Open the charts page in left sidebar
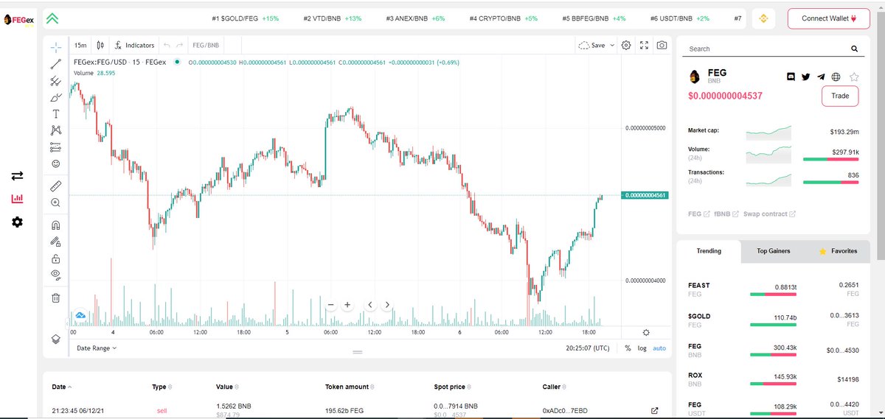Screen dimensions: 885x419 click(17, 199)
